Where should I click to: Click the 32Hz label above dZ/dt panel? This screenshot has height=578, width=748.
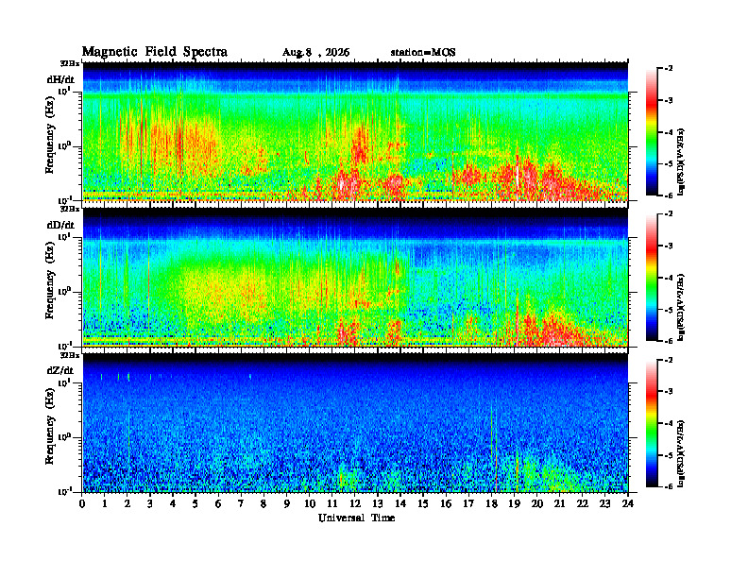tap(70, 355)
